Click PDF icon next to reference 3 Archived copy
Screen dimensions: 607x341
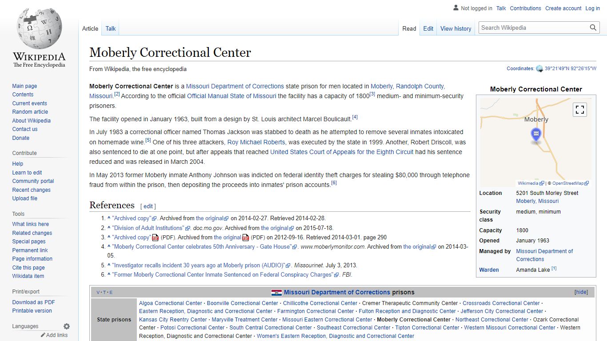[x=155, y=238]
